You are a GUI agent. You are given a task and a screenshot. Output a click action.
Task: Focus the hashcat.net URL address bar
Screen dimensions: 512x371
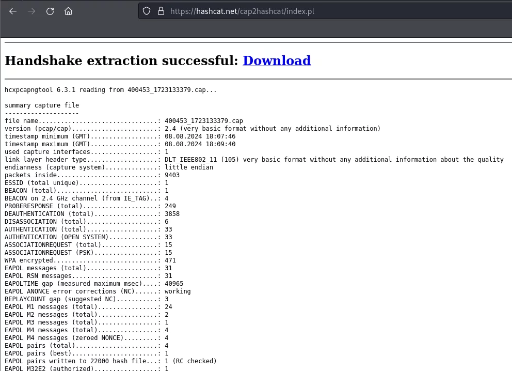click(x=310, y=11)
